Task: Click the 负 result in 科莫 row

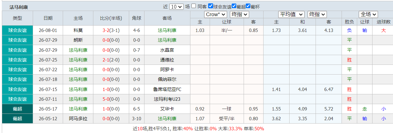Action: (349, 30)
